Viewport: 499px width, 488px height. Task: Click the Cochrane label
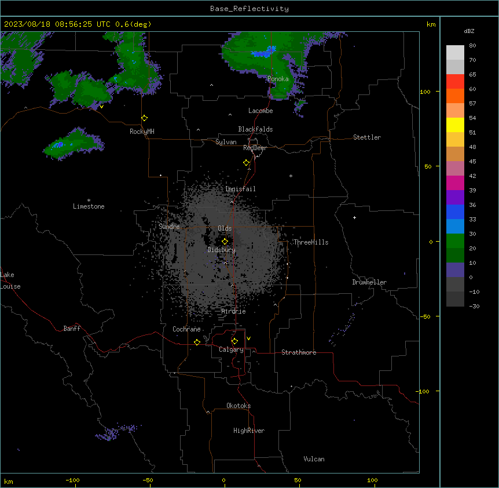coord(186,329)
